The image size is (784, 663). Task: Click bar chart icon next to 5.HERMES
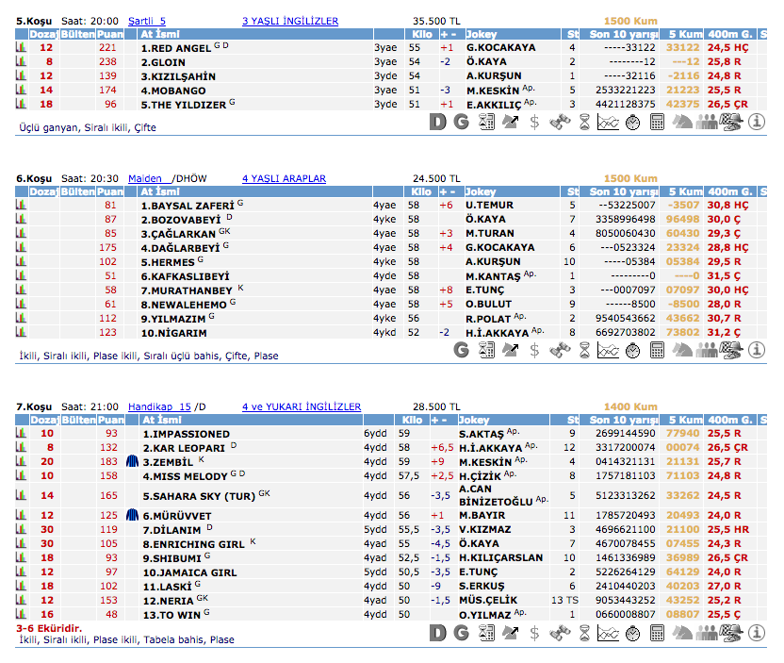pyautogui.click(x=21, y=262)
